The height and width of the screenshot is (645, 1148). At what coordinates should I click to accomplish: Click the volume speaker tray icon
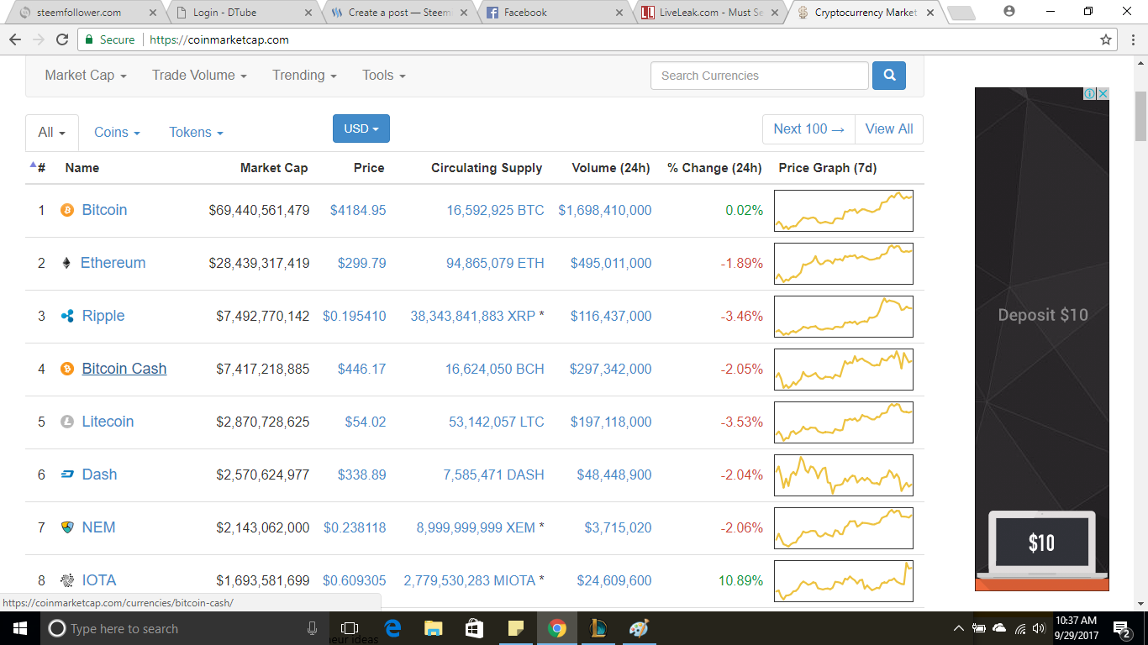point(1039,628)
